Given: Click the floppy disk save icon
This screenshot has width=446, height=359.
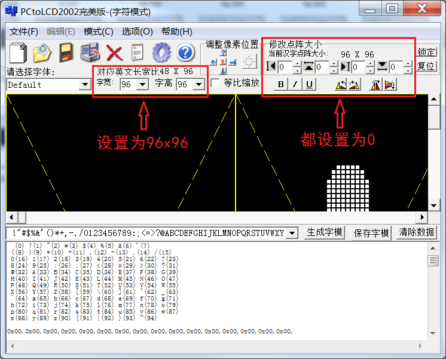Looking at the screenshot, I should (66, 53).
